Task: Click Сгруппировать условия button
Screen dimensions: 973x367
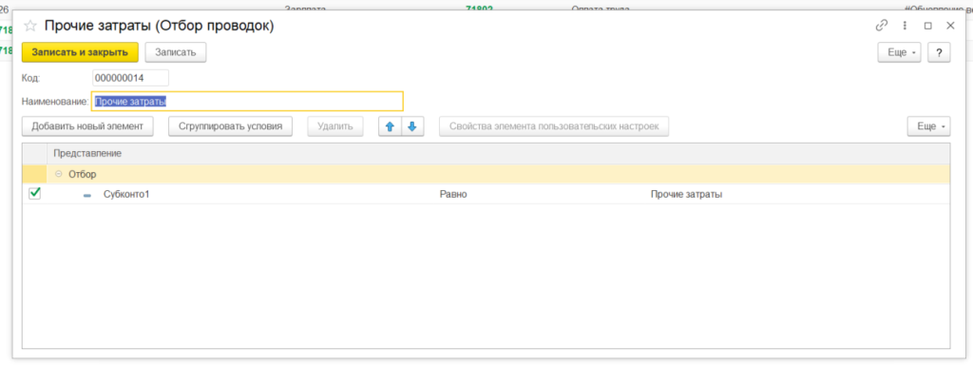Action: 230,126
